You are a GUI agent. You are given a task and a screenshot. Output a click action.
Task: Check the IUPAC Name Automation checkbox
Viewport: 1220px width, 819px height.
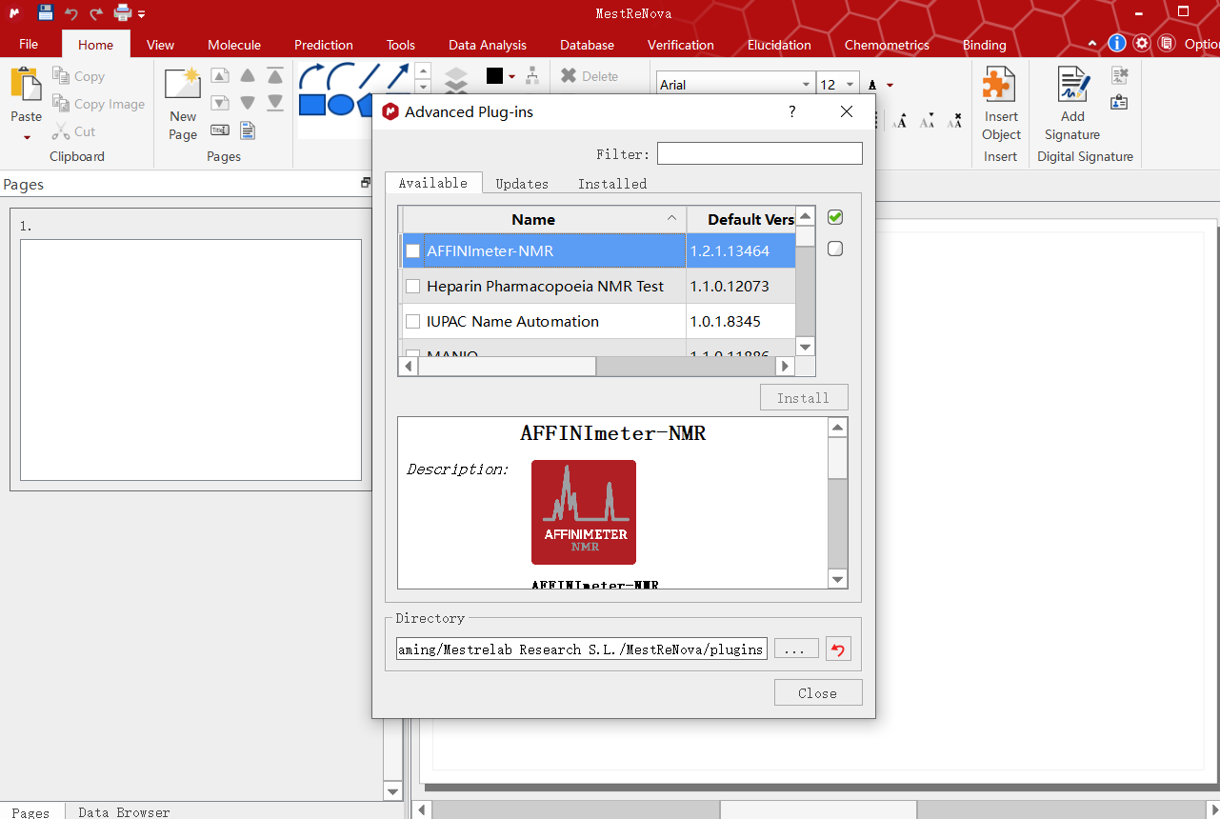pos(412,322)
